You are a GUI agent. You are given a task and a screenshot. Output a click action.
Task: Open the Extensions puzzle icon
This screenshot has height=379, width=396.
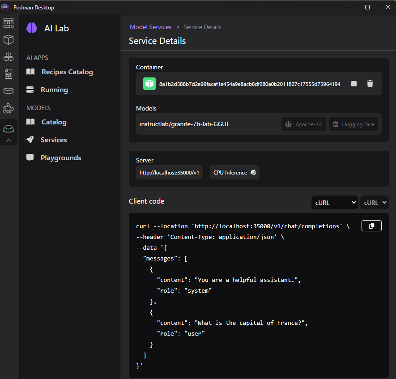(x=9, y=108)
